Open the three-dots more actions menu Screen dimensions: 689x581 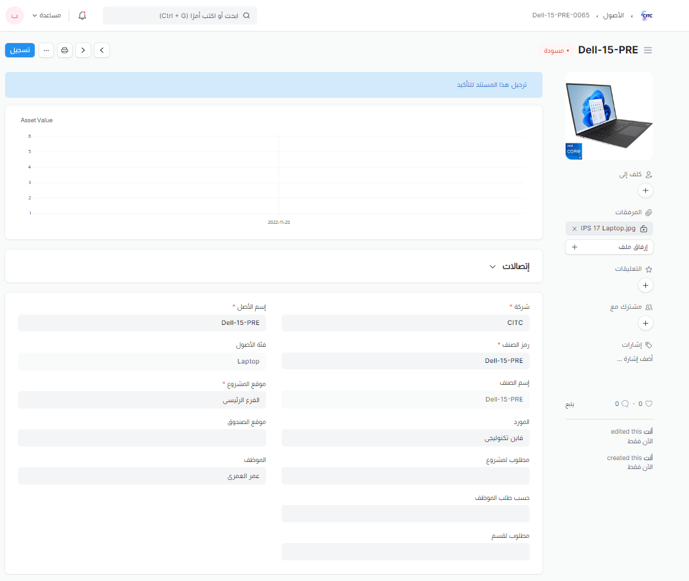[x=46, y=50]
